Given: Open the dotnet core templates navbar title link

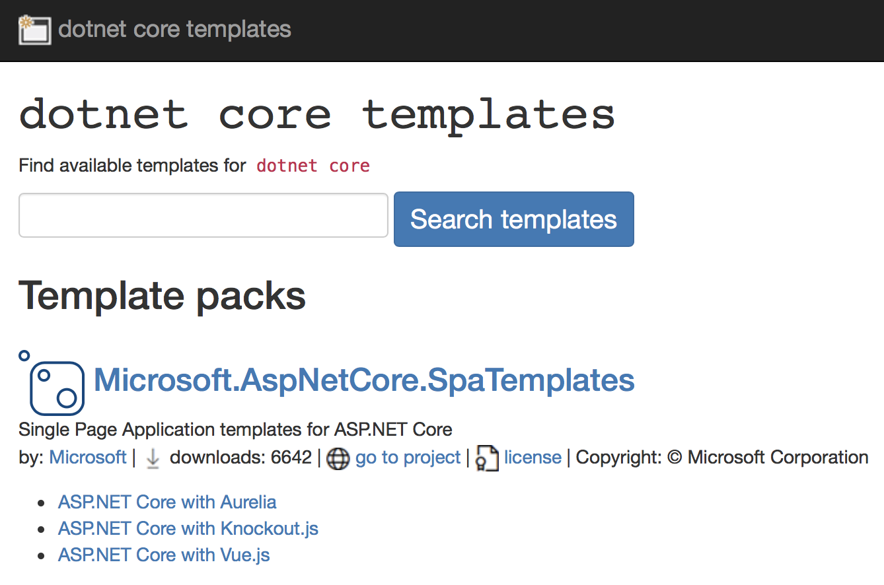Looking at the screenshot, I should (174, 30).
